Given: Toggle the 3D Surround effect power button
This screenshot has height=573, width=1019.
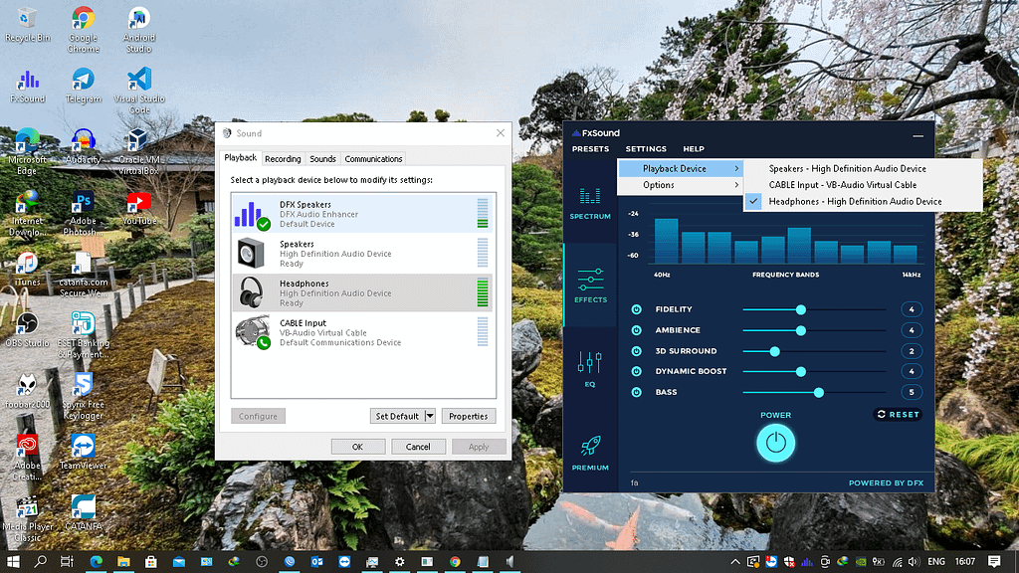Looking at the screenshot, I should coord(636,351).
